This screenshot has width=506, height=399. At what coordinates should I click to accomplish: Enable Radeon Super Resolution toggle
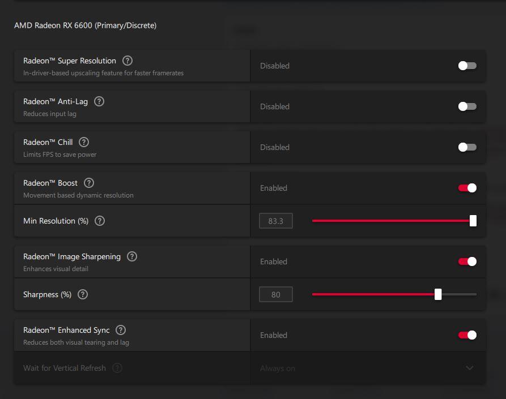click(467, 66)
